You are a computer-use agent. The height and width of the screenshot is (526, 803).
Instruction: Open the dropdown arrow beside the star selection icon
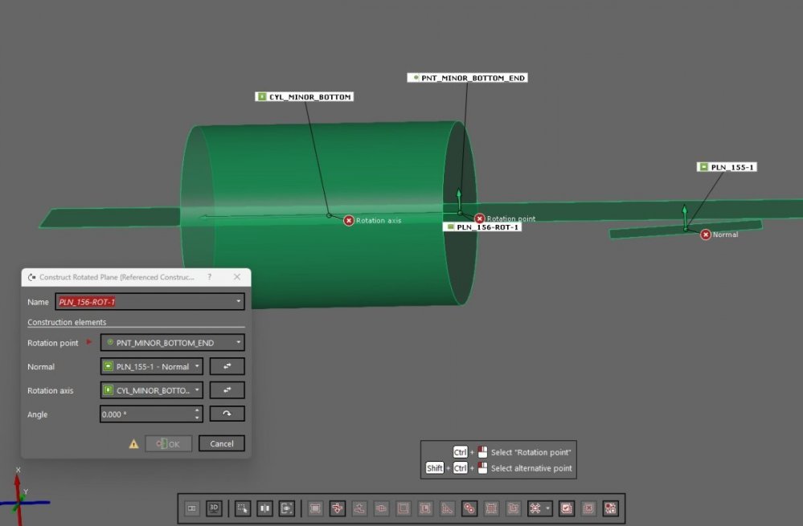547,508
